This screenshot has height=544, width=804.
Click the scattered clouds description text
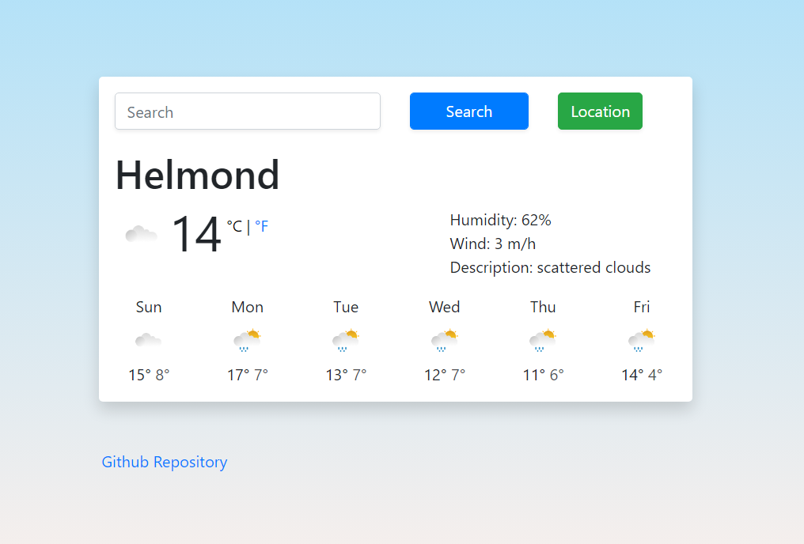pos(550,267)
